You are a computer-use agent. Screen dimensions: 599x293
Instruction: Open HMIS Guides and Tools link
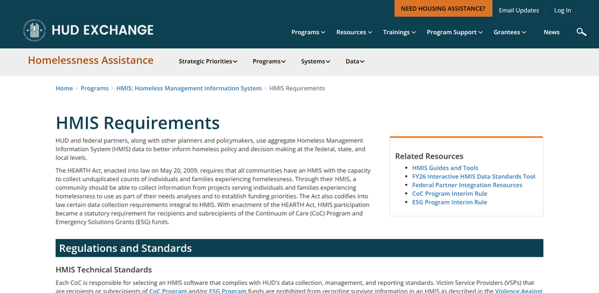click(x=445, y=168)
